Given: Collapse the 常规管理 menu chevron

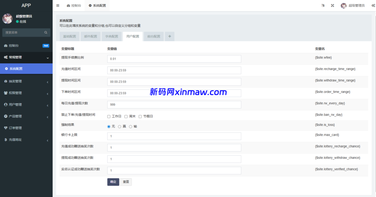Looking at the screenshot, I should 47,58.
